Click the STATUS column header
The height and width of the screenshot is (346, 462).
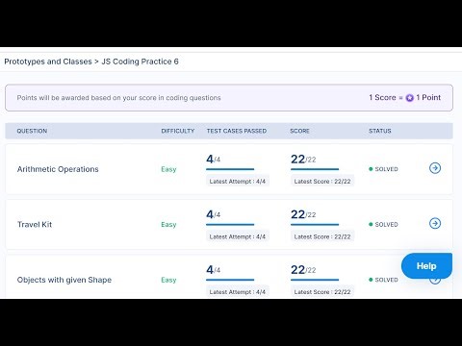point(380,131)
